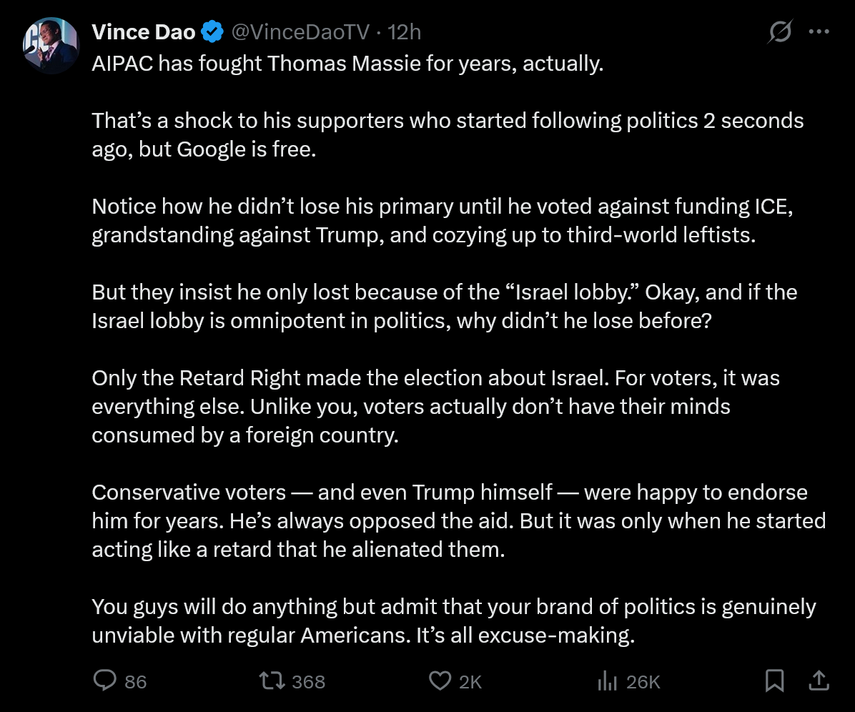Click the Grok slashed-circle icon
The width and height of the screenshot is (855, 712).
coord(780,31)
